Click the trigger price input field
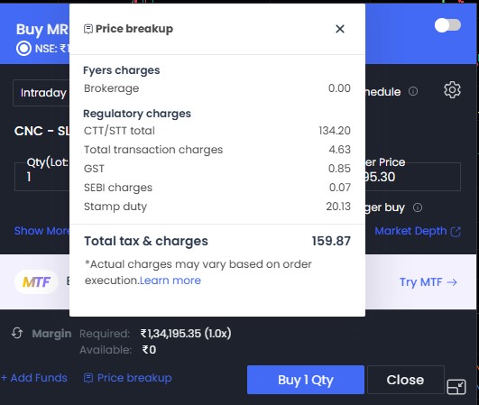479x405 pixels. [413, 177]
